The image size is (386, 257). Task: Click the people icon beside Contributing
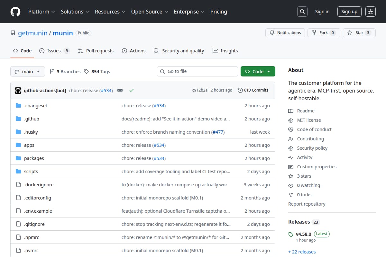(x=291, y=139)
